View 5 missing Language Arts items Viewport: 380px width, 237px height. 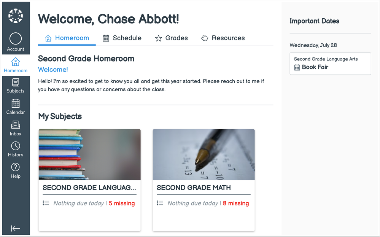pos(122,203)
